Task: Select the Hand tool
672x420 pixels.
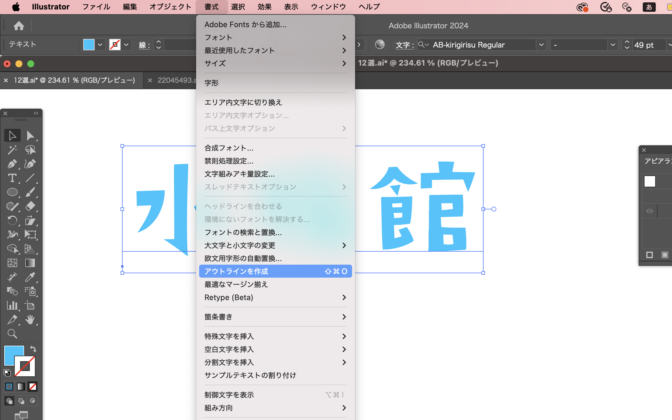Action: tap(30, 320)
